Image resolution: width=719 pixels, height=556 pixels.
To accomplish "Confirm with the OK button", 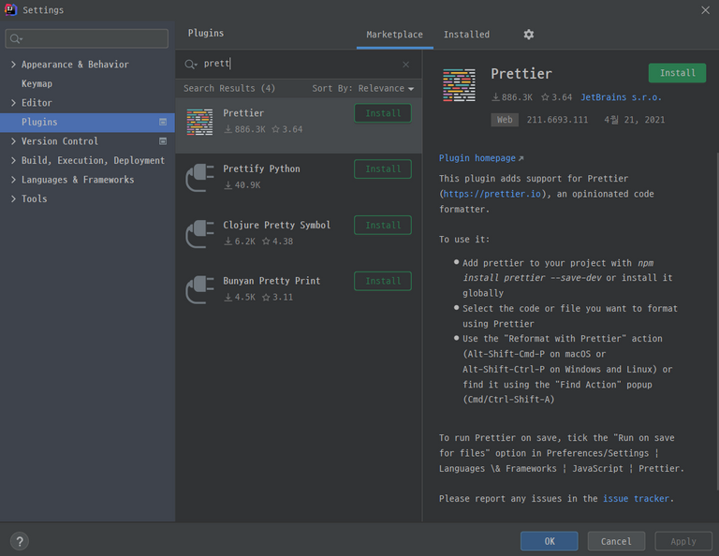I will click(x=550, y=541).
